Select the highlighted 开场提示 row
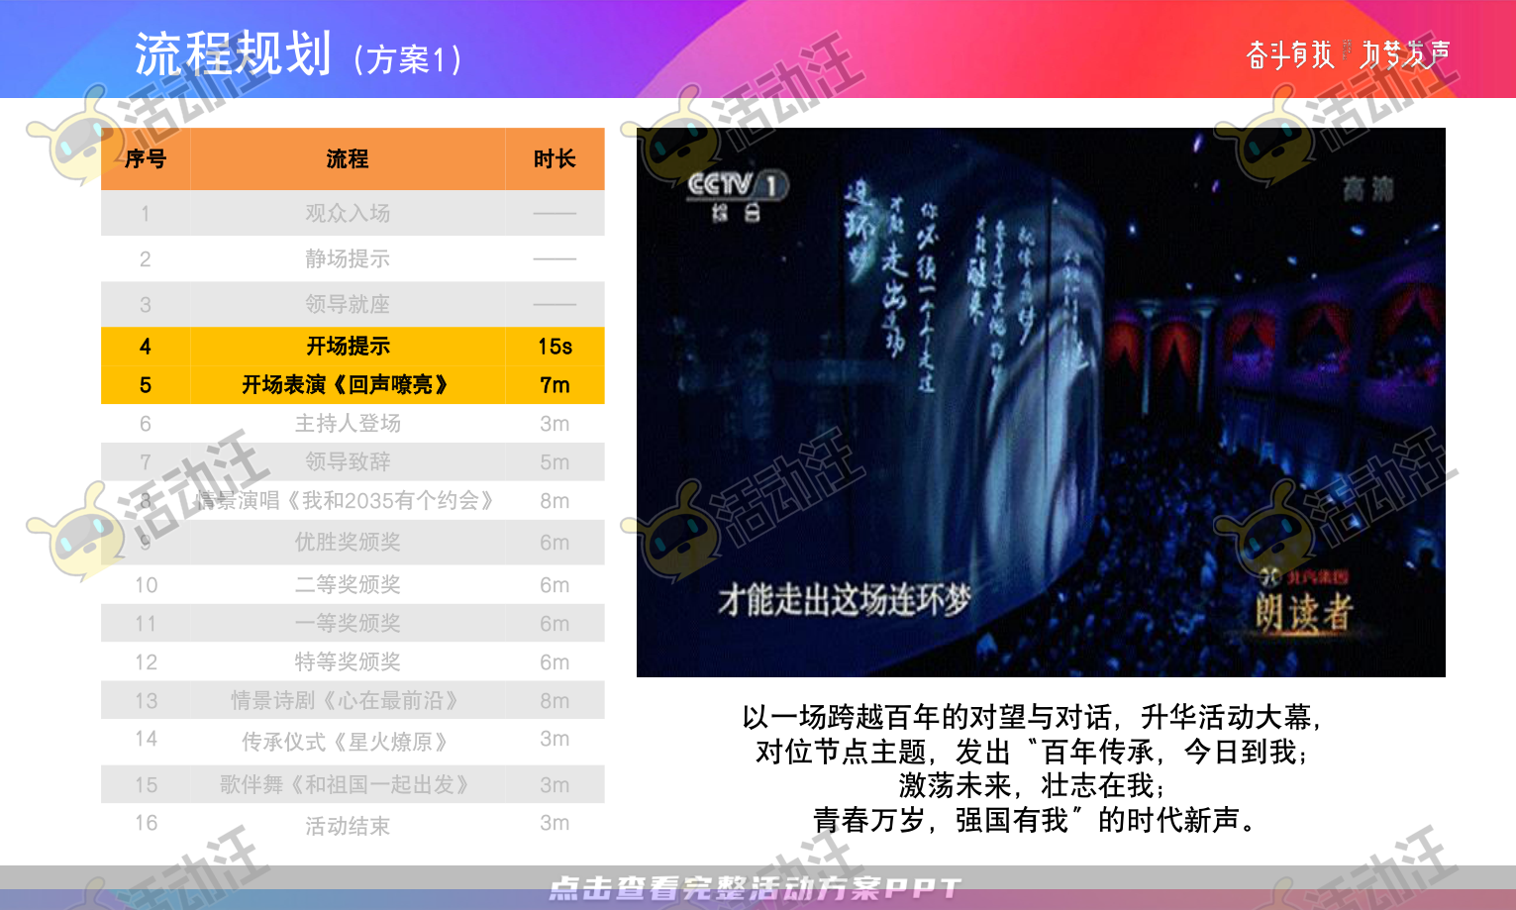Image resolution: width=1516 pixels, height=910 pixels. point(353,346)
